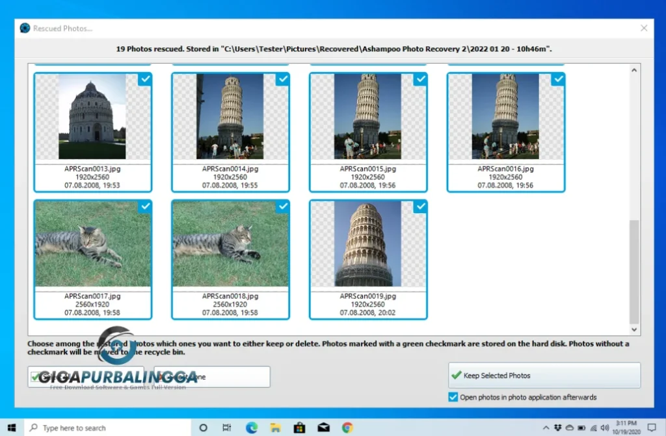Image resolution: width=666 pixels, height=436 pixels.
Task: Open File Explorer from the taskbar
Action: click(275, 428)
